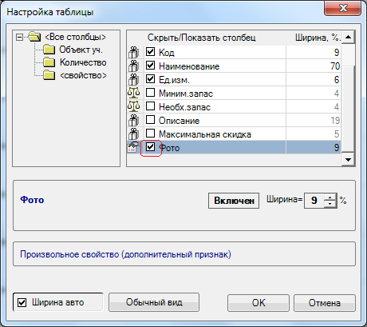Select the Объект уч. folder icon
This screenshot has height=327, width=367.
pyautogui.click(x=49, y=50)
